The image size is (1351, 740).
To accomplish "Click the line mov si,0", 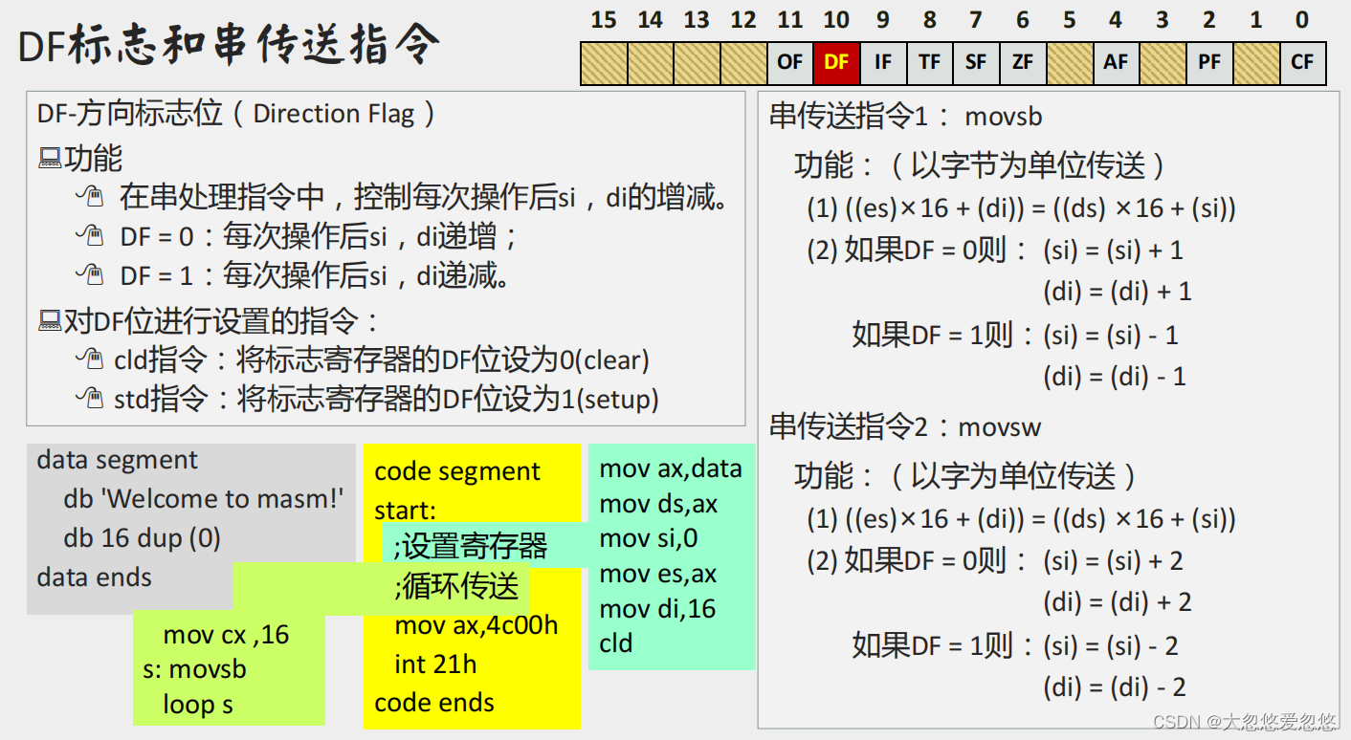I will click(x=648, y=539).
